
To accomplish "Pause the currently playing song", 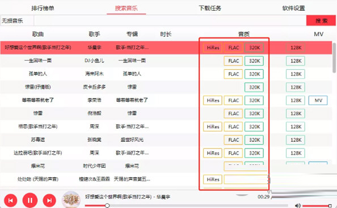I will (30, 200).
